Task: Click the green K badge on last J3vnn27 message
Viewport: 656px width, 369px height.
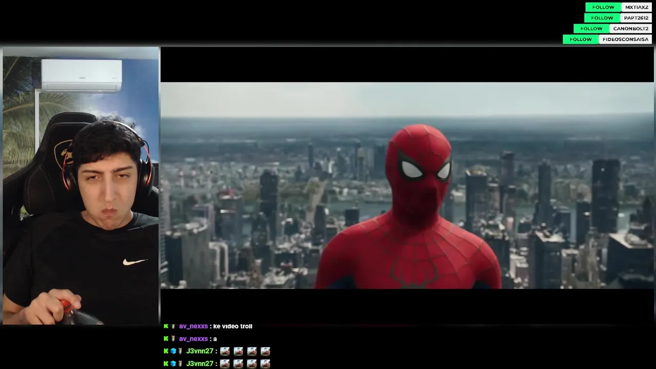Action: tap(166, 363)
